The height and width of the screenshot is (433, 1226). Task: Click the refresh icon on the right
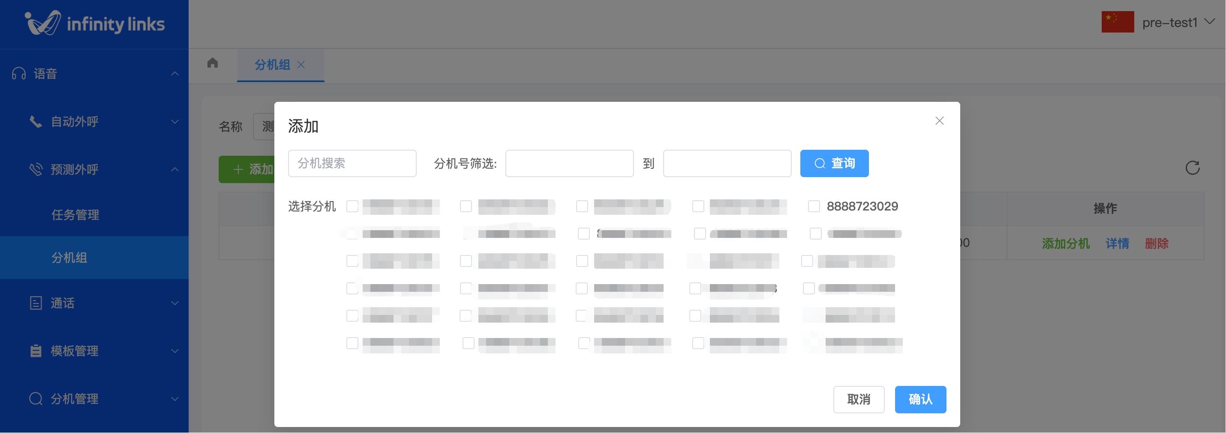[1192, 168]
